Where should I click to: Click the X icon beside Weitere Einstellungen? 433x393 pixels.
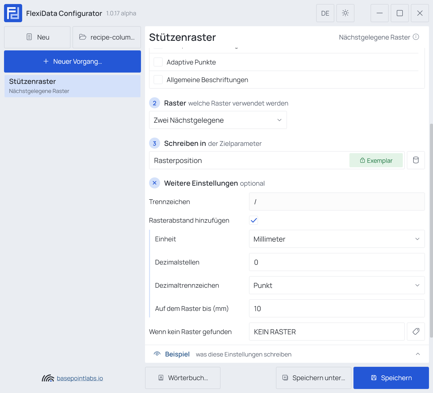(155, 183)
